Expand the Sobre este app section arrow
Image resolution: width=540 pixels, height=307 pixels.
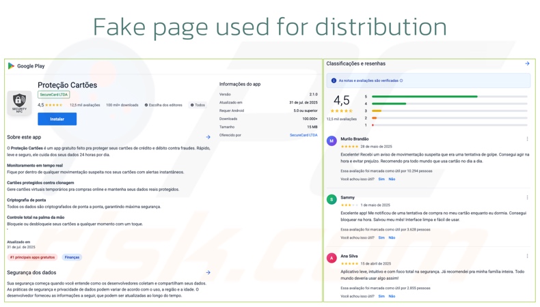coord(208,137)
